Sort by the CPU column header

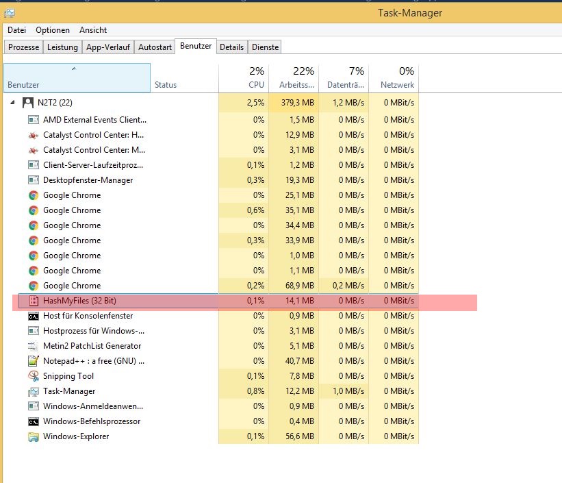tap(244, 78)
